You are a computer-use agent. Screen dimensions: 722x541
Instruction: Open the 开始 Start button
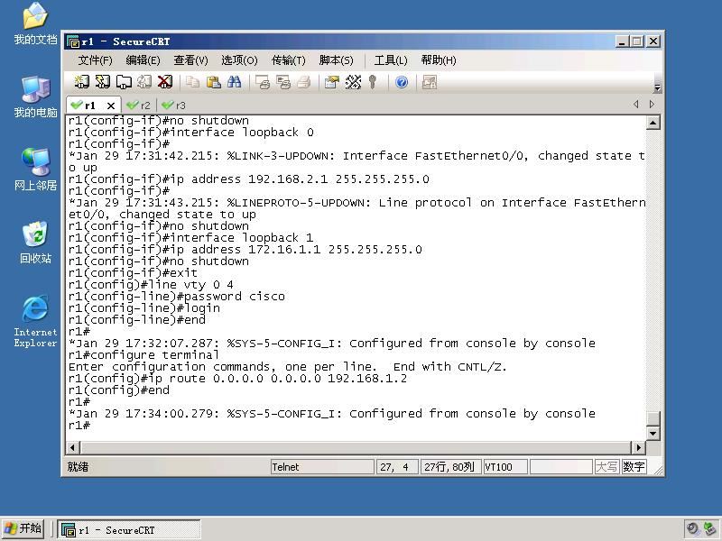[23, 528]
